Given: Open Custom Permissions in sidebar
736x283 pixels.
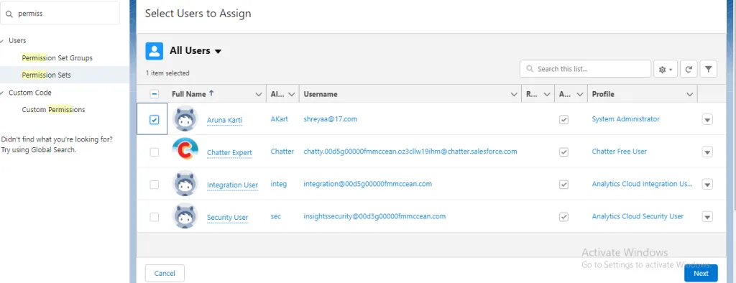Looking at the screenshot, I should (53, 110).
